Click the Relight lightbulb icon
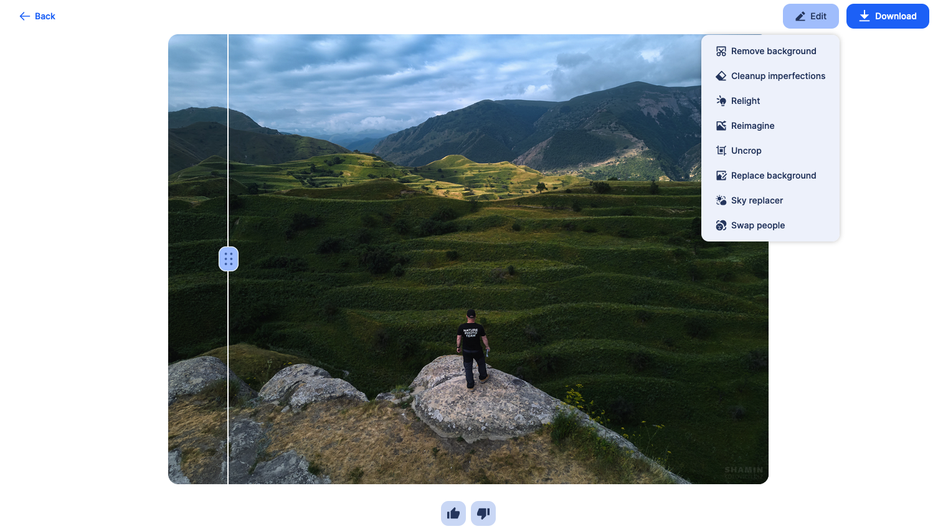 721,101
